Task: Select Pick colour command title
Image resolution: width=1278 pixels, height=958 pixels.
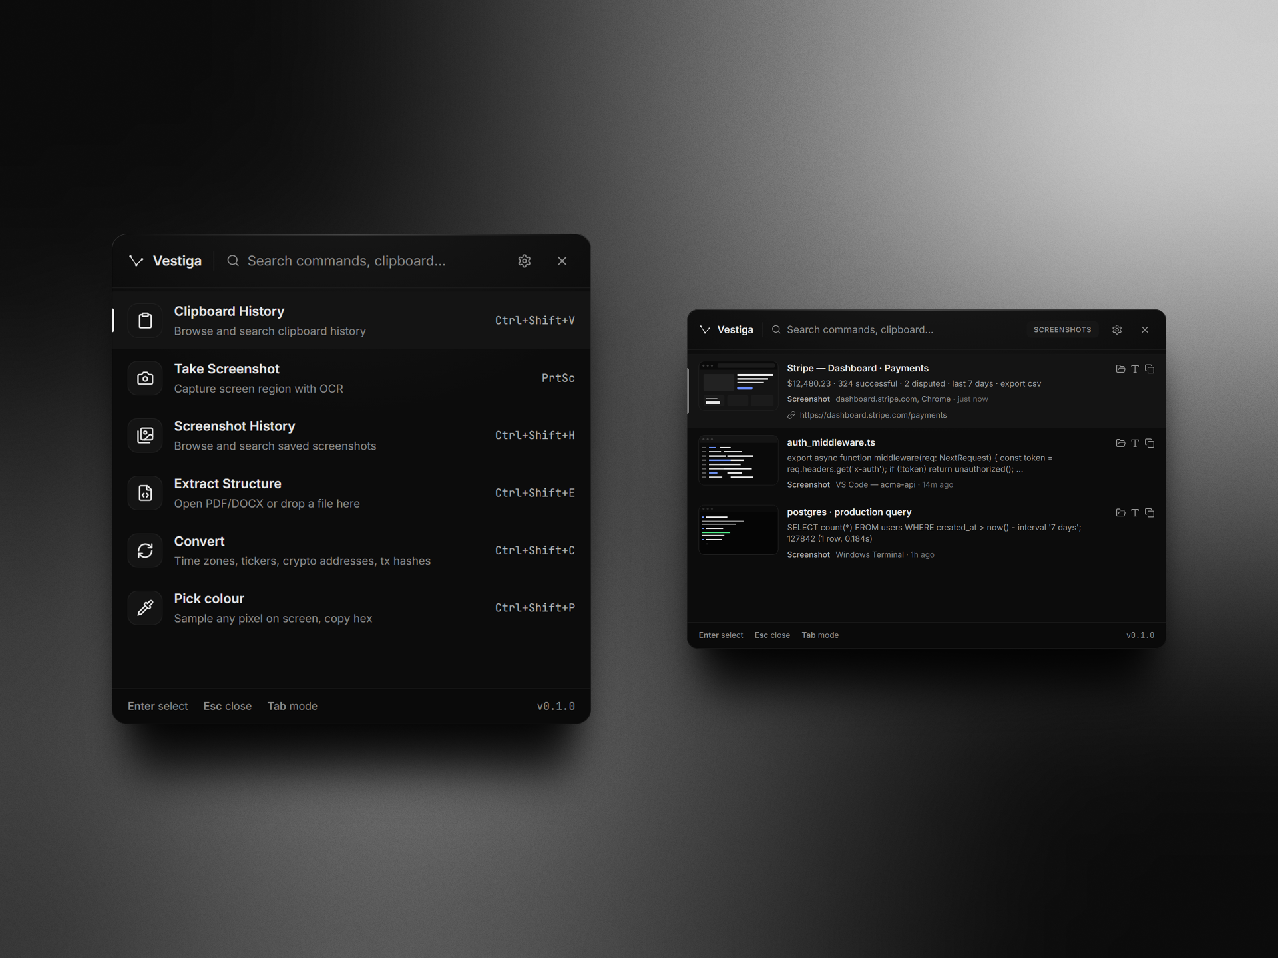Action: coord(209,599)
